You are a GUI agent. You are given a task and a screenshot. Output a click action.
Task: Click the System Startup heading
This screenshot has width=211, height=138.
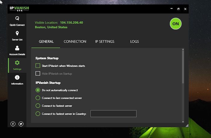[x=47, y=58]
